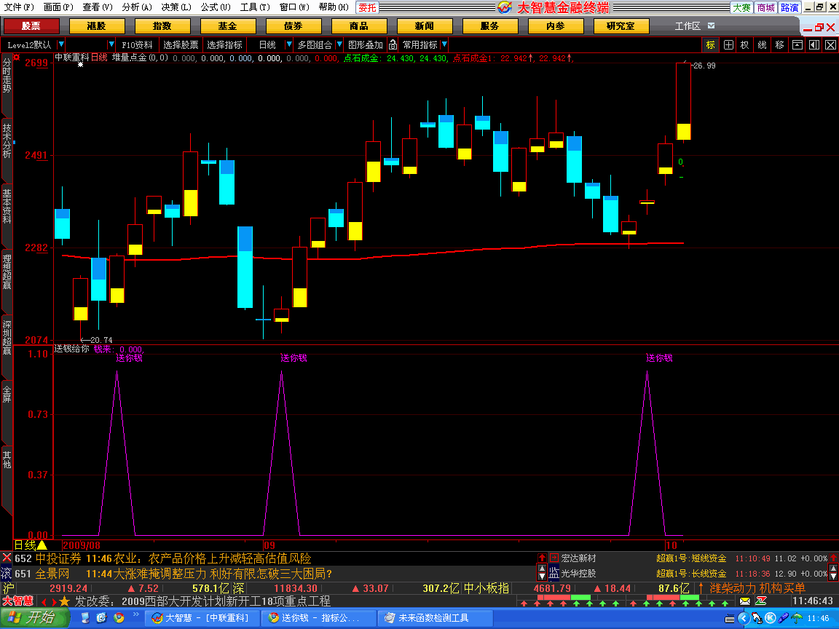The width and height of the screenshot is (839, 629).
Task: Click the gold star icon by 发改委
Action: tap(65, 601)
